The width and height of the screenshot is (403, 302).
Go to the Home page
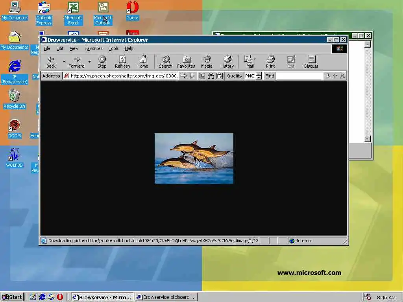[142, 62]
